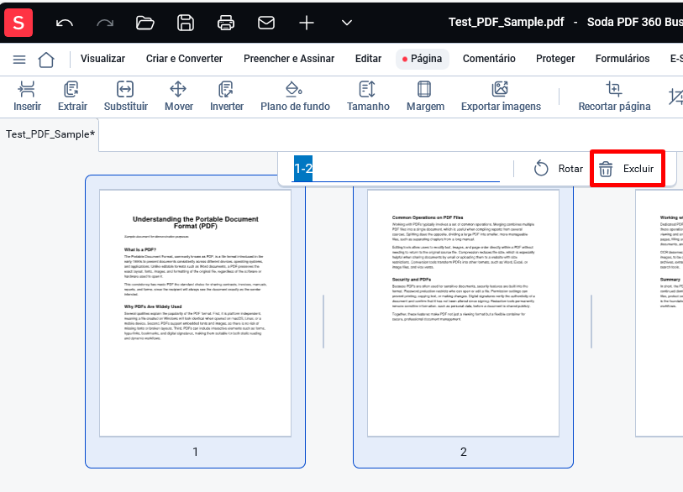683x492 pixels.
Task: Switch to Preencher e Assinar tab
Action: pos(289,59)
